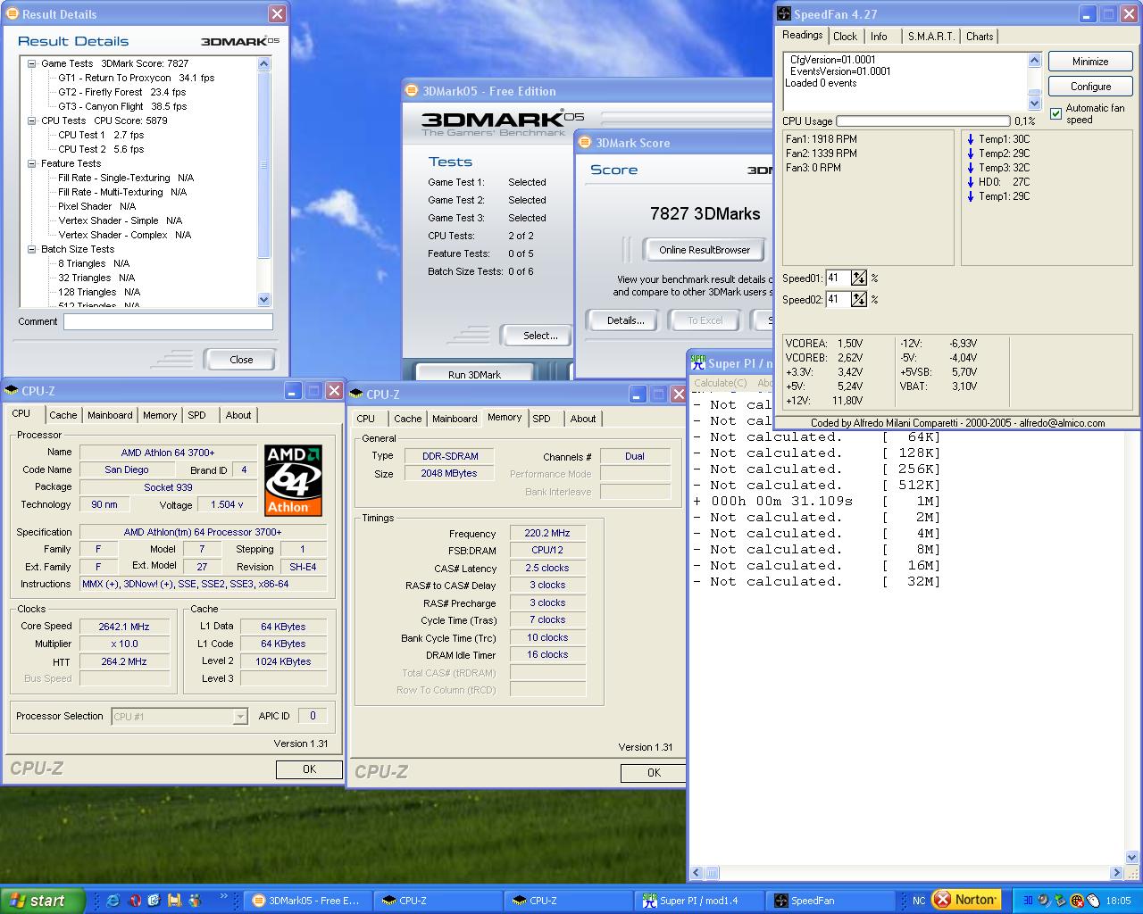Viewport: 1143px width, 914px height.
Task: Launch Internet Explorer from the quick launch bar
Action: click(113, 901)
